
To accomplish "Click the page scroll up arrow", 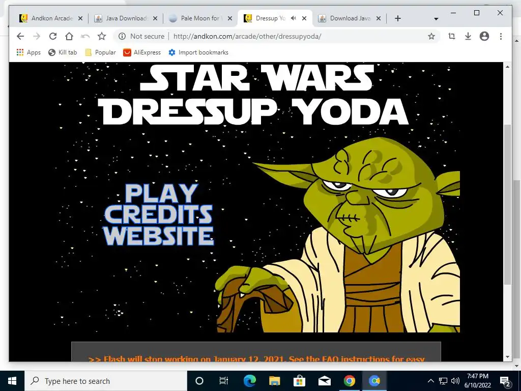I will tap(507, 67).
